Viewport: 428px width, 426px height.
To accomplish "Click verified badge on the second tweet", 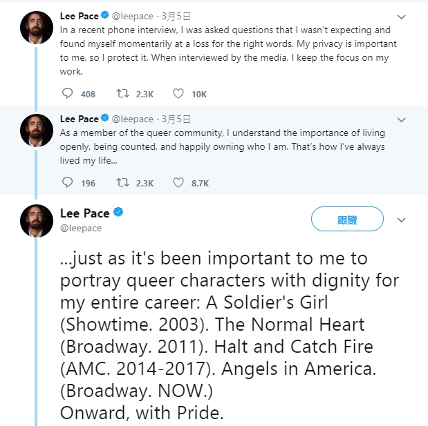I will pos(104,119).
